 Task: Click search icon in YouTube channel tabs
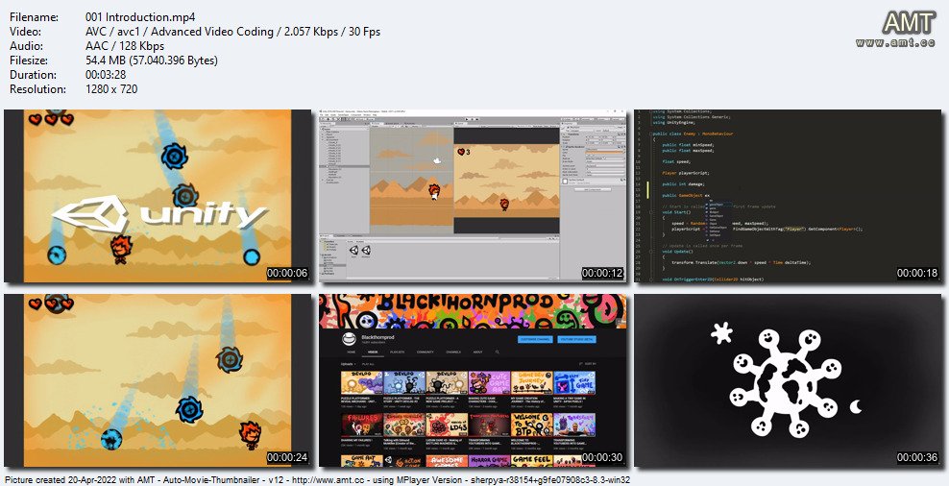tap(498, 352)
